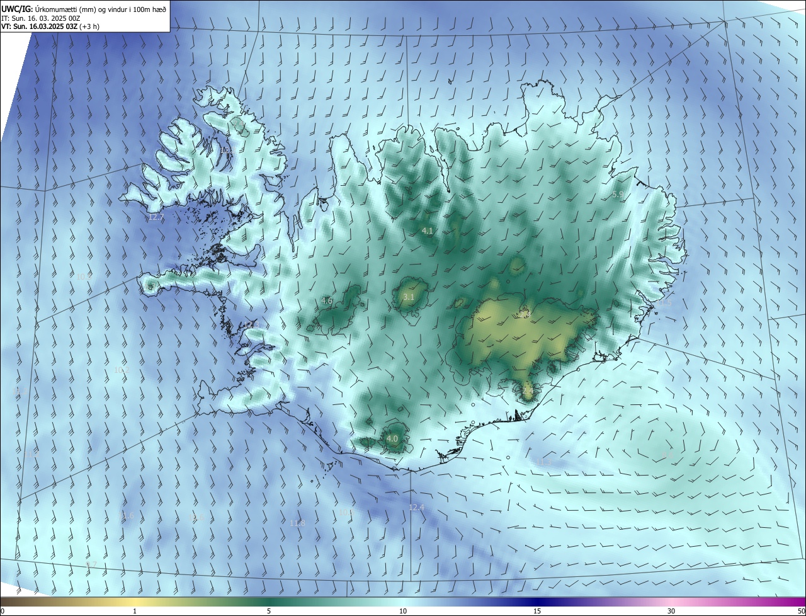Click the 11.5 value label off the east coast
The image size is (806, 616).
coord(664,303)
